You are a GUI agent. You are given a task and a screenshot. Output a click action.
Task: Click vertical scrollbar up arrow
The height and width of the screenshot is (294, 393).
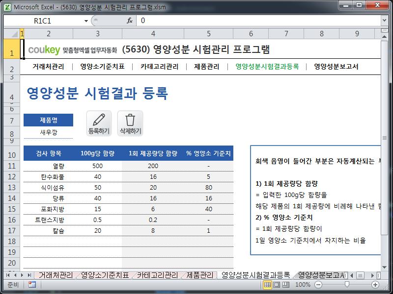tap(384, 36)
